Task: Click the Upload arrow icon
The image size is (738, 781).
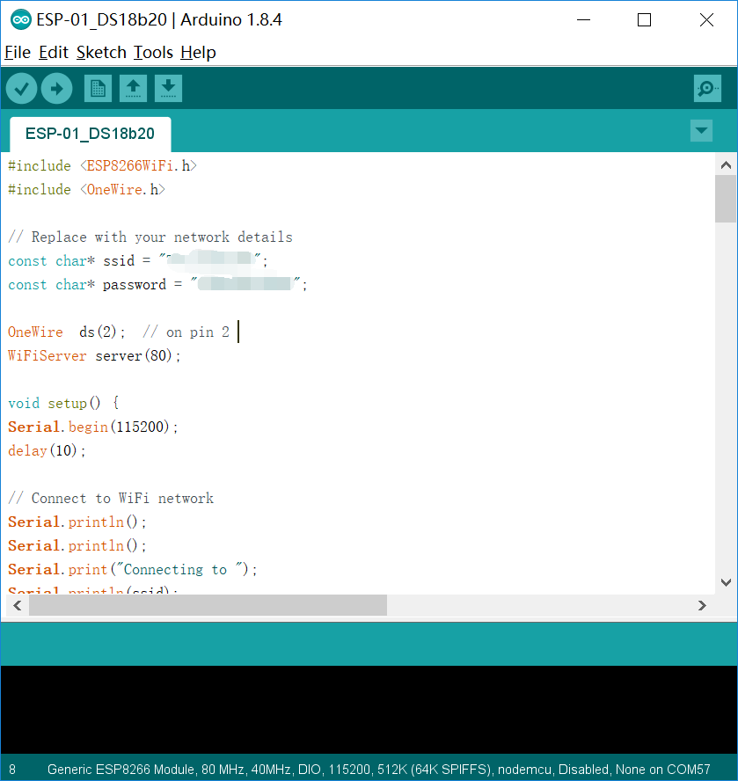Action: pos(57,89)
